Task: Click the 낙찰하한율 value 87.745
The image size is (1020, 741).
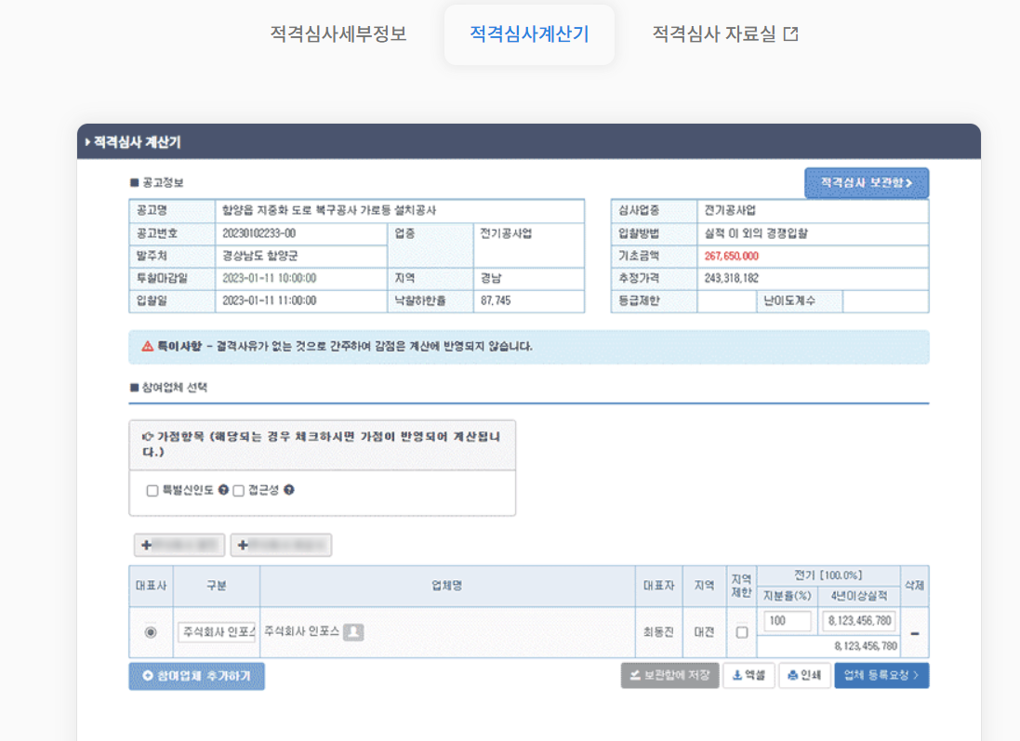Action: click(496, 301)
